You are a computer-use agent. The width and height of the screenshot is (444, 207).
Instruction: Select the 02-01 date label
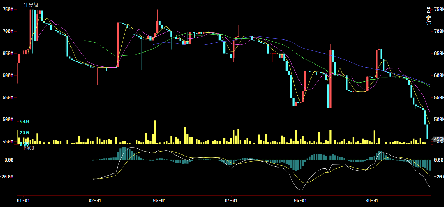(95, 200)
